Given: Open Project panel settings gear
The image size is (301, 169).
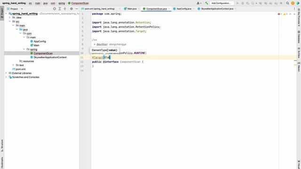Looking at the screenshot, I should click(71, 9).
